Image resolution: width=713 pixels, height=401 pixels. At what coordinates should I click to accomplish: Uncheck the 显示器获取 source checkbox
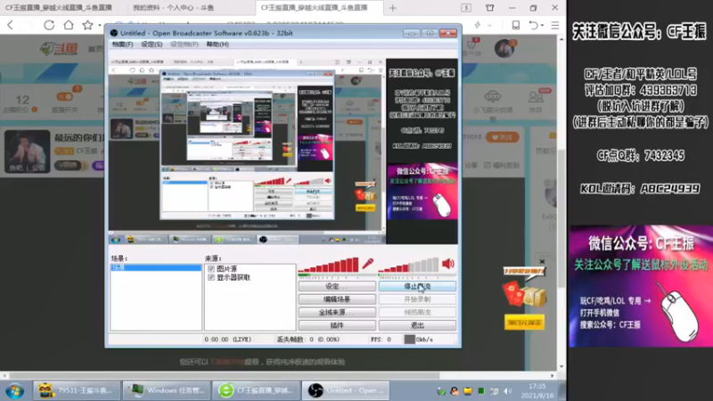[x=211, y=277]
